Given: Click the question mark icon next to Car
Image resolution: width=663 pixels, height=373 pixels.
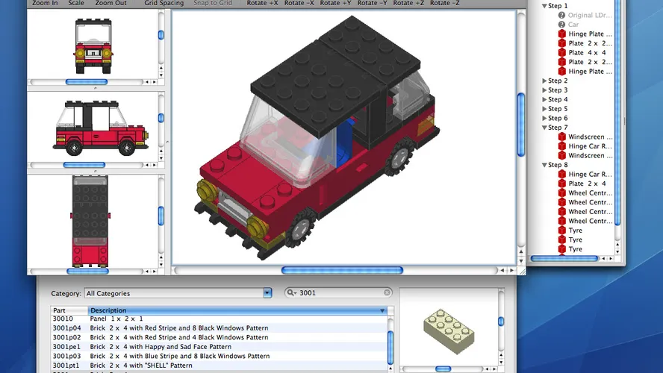Looking at the screenshot, I should [x=561, y=25].
